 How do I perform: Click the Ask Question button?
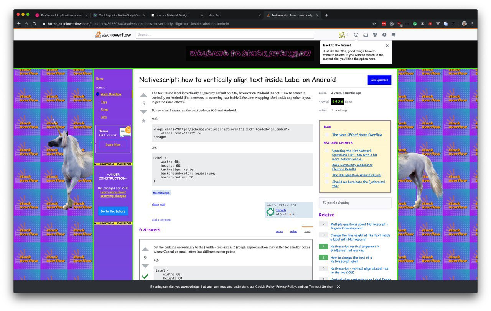(379, 80)
